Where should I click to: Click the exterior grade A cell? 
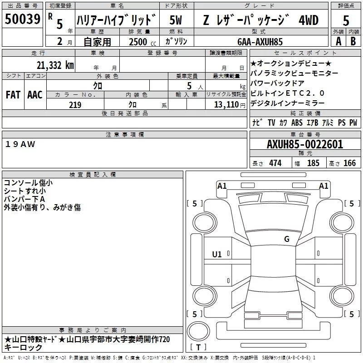pos(338,41)
